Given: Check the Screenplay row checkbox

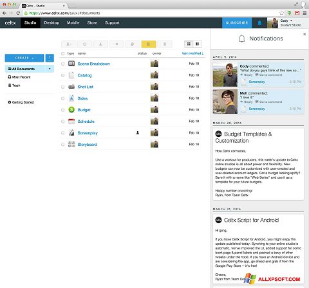Looking at the screenshot, I should (x=62, y=133).
